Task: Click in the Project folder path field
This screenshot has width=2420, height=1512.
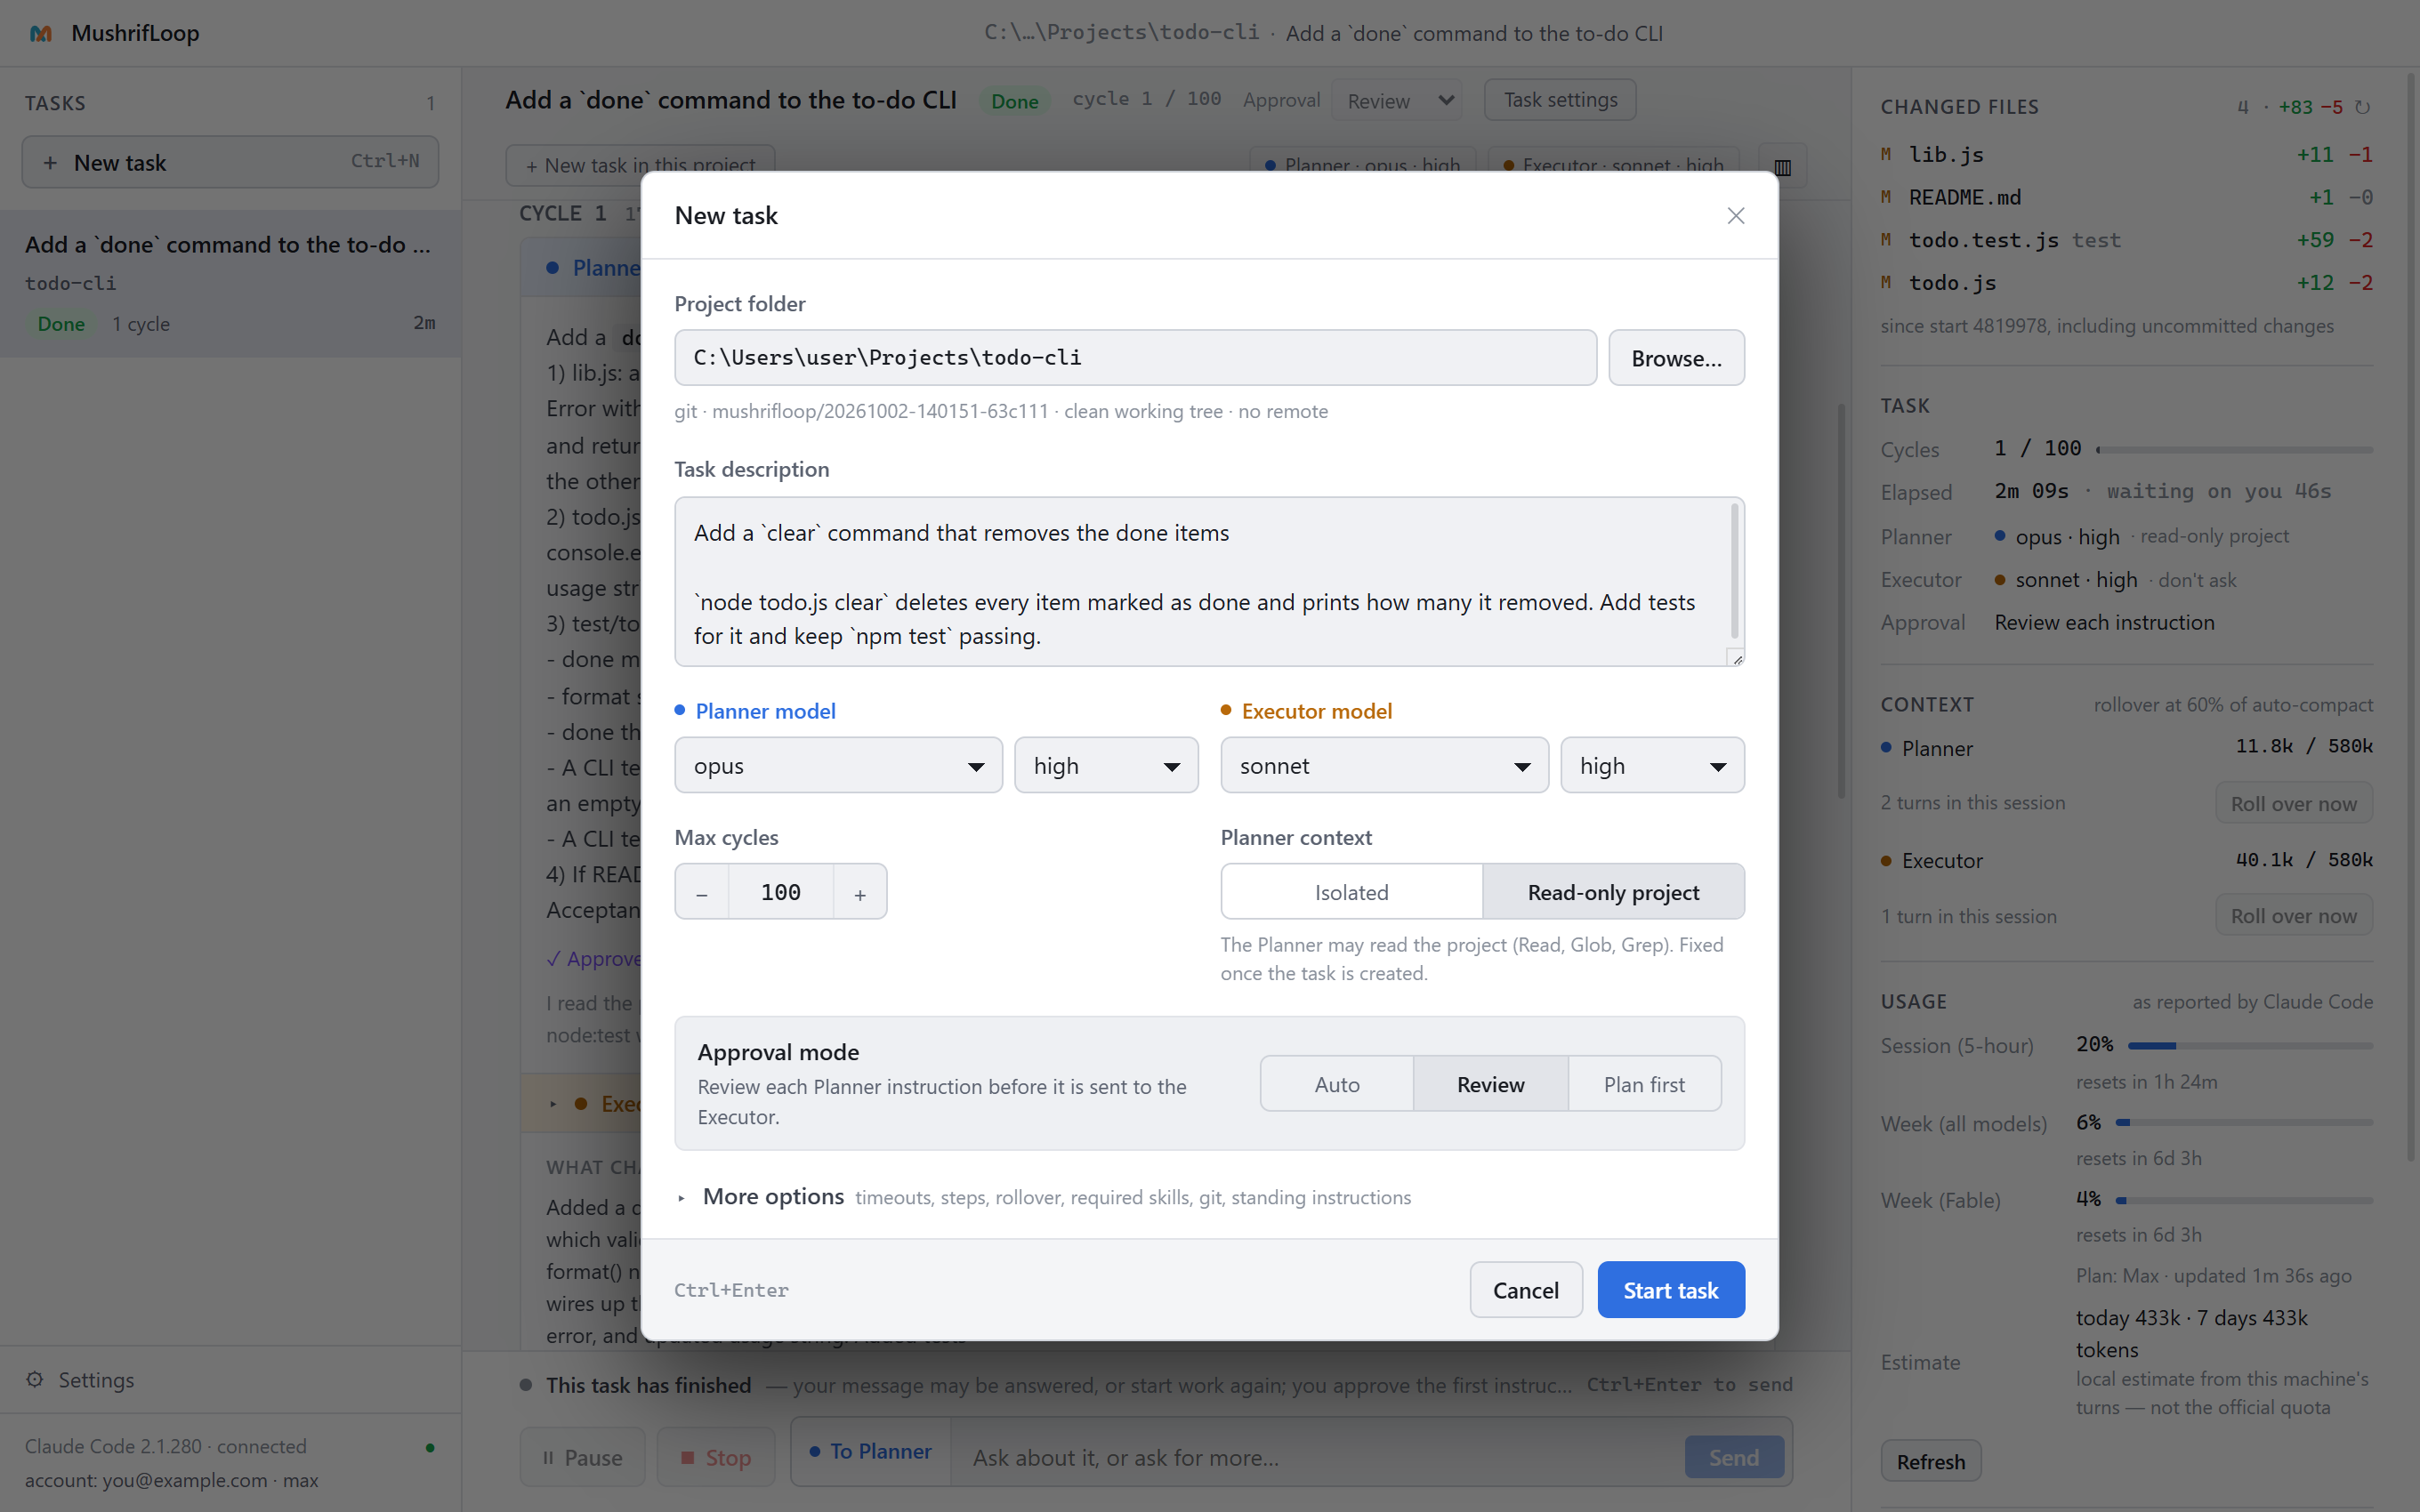Action: point(1135,358)
